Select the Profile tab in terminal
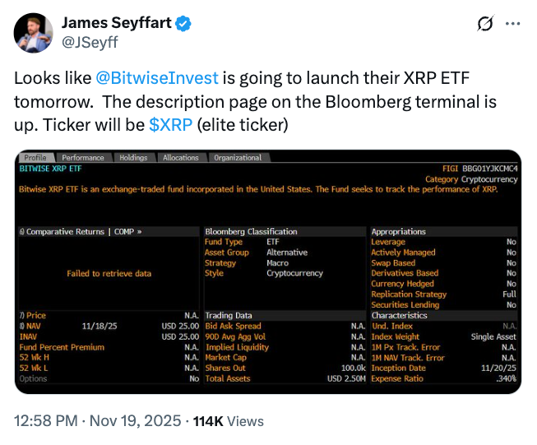 (35, 157)
